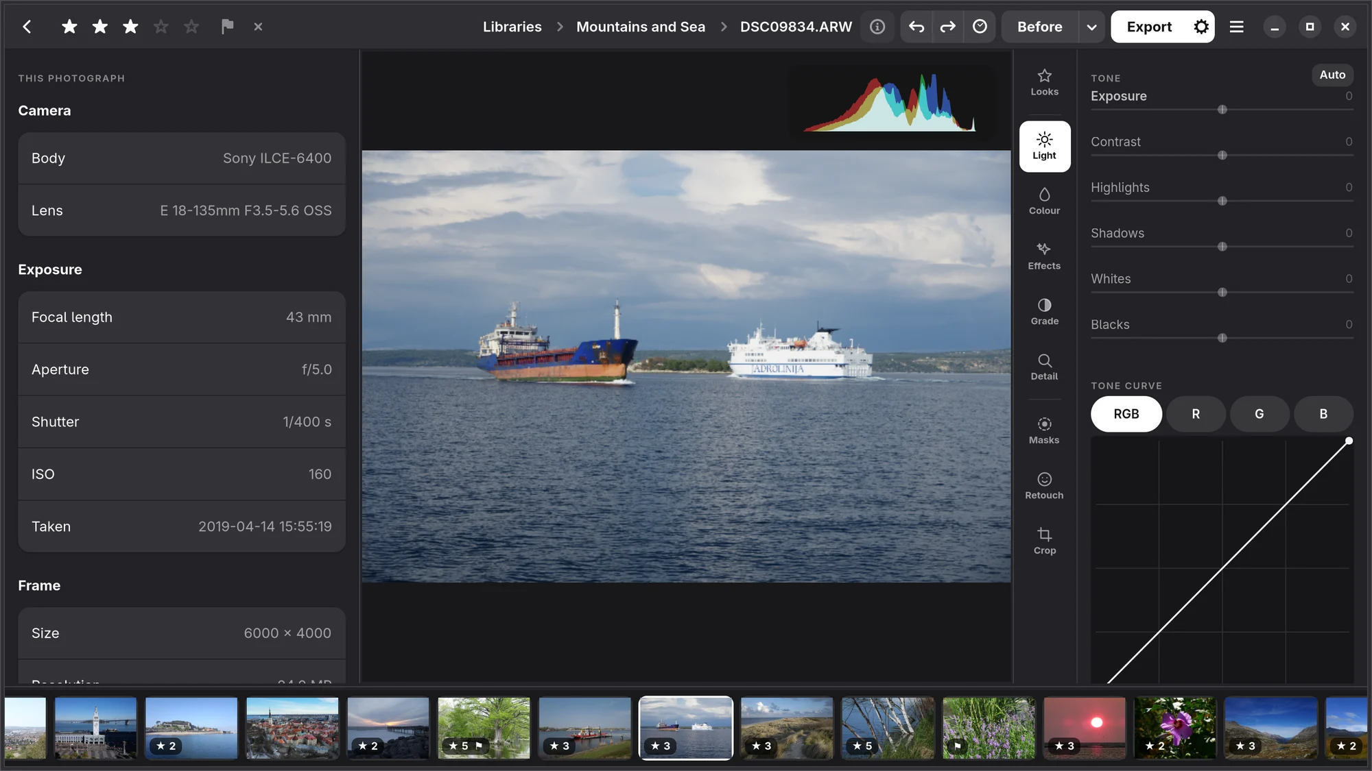The image size is (1372, 771).
Task: Select the birch branches five-star thumbnail
Action: click(x=888, y=728)
